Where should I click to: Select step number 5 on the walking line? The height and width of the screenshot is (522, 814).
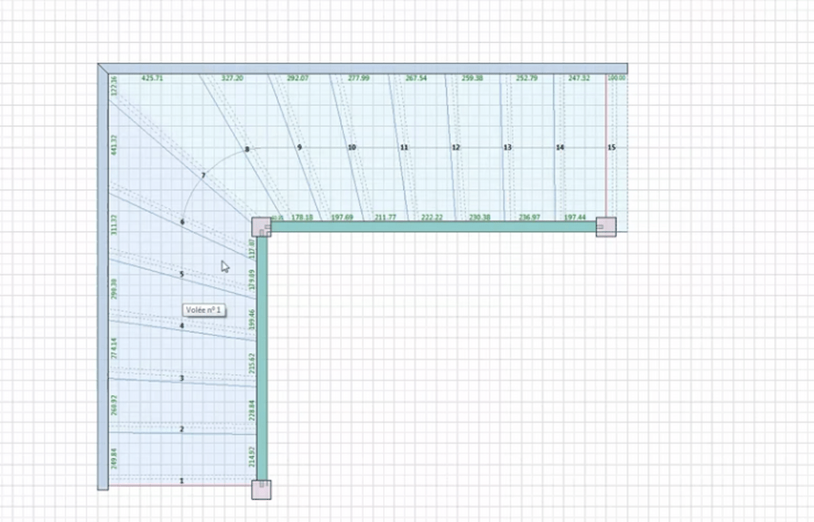[x=182, y=274]
